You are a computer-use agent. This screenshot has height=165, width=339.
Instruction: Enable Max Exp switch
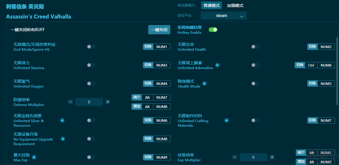point(91,157)
